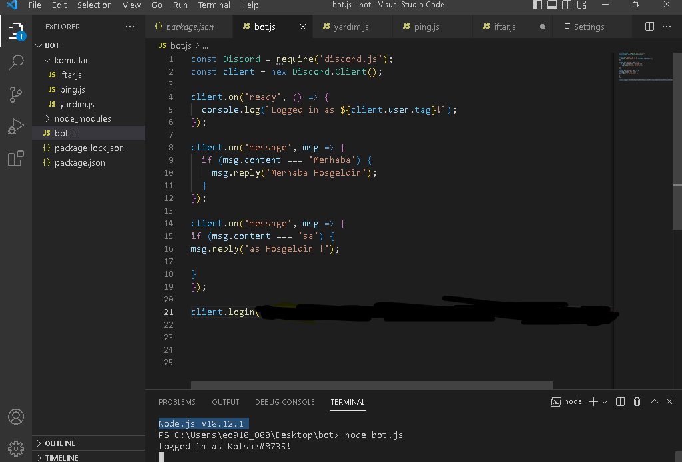
Task: Open the Search view in activity bar
Action: [16, 63]
